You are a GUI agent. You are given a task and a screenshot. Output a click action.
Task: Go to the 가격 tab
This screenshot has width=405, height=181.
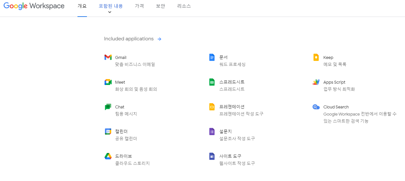(139, 6)
